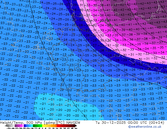Image resolution: width=167 pixels, height=129 pixels.
Task: Pick the cyan legend swatch near -18
Action: pyautogui.click(x=32, y=126)
